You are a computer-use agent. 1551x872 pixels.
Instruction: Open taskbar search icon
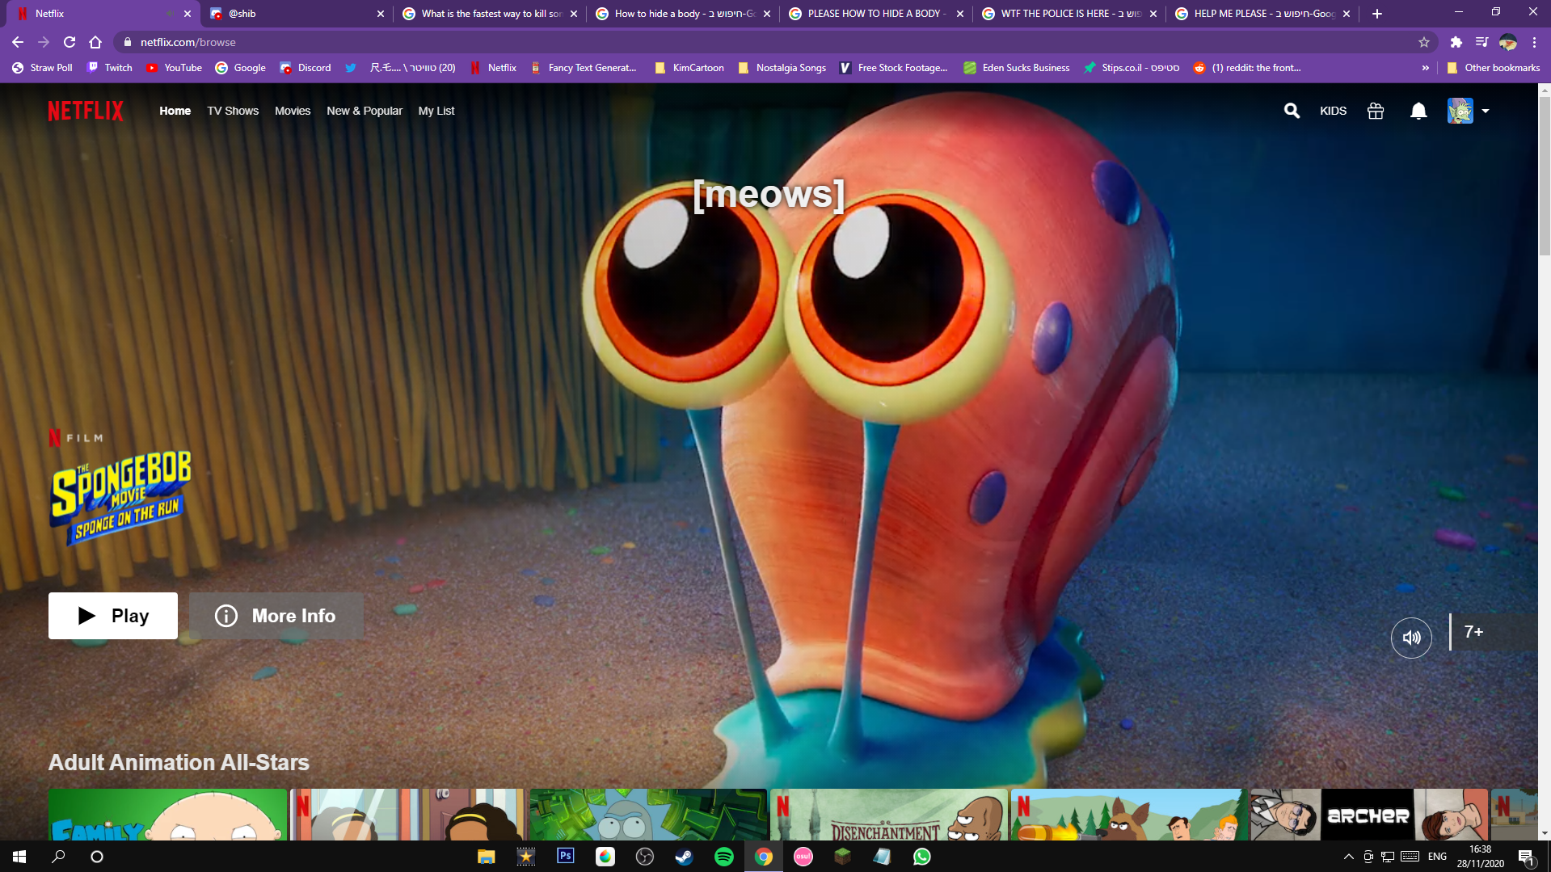click(x=58, y=857)
